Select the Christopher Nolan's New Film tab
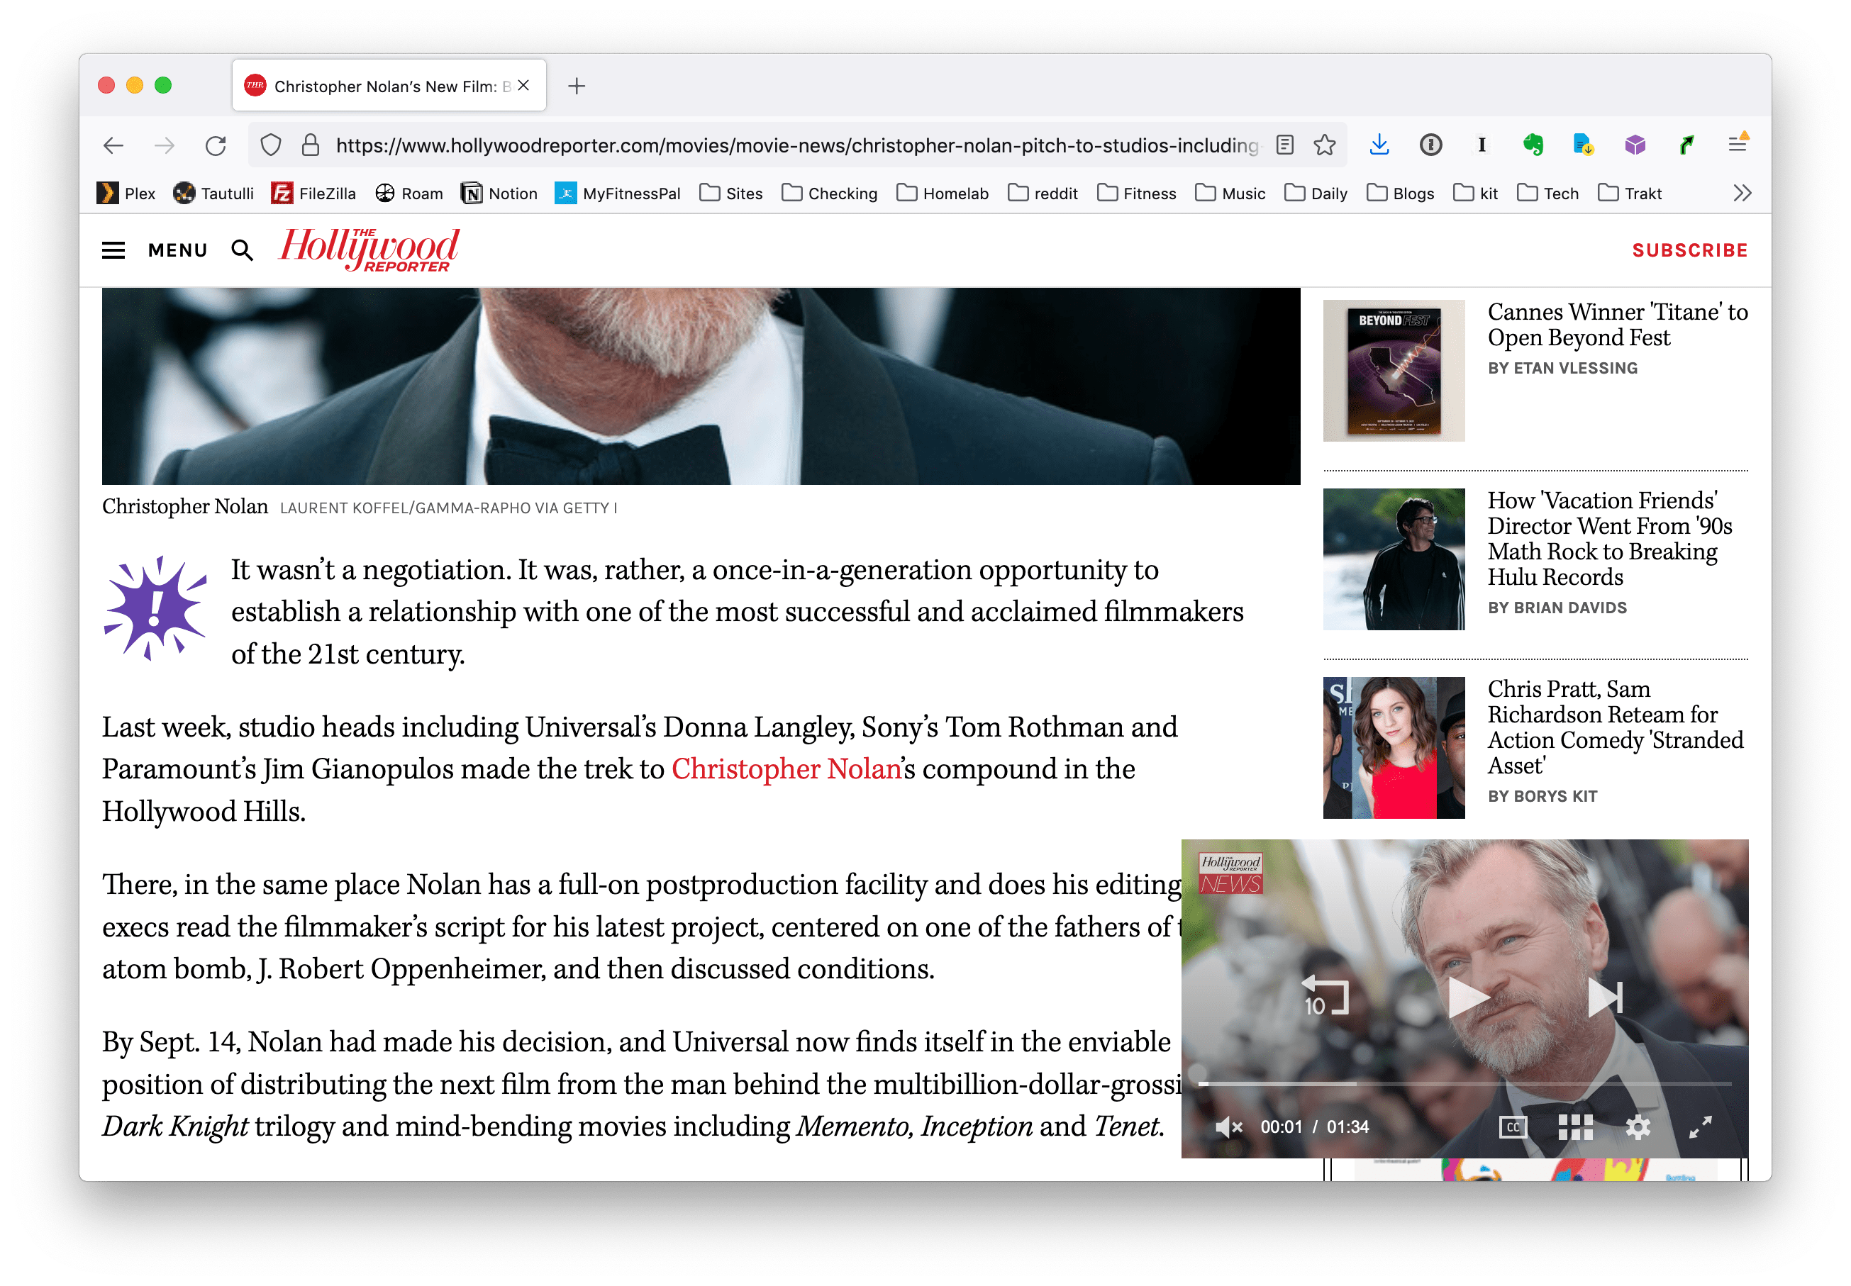 pyautogui.click(x=389, y=85)
